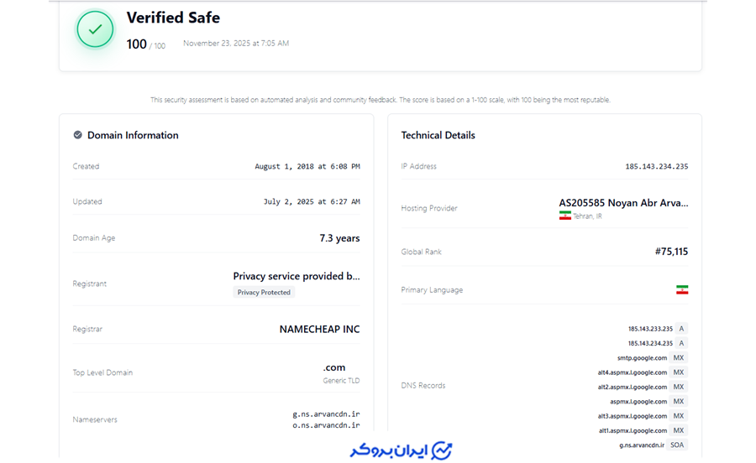756x463 pixels.
Task: Click the truncated AS205585 Noyan Abr hosting name
Action: pos(623,203)
